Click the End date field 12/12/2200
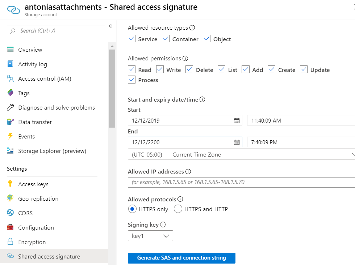 point(185,142)
